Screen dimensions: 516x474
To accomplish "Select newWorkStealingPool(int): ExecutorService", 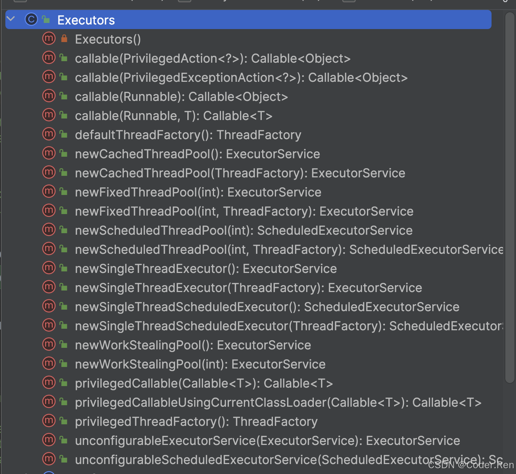I will click(200, 364).
